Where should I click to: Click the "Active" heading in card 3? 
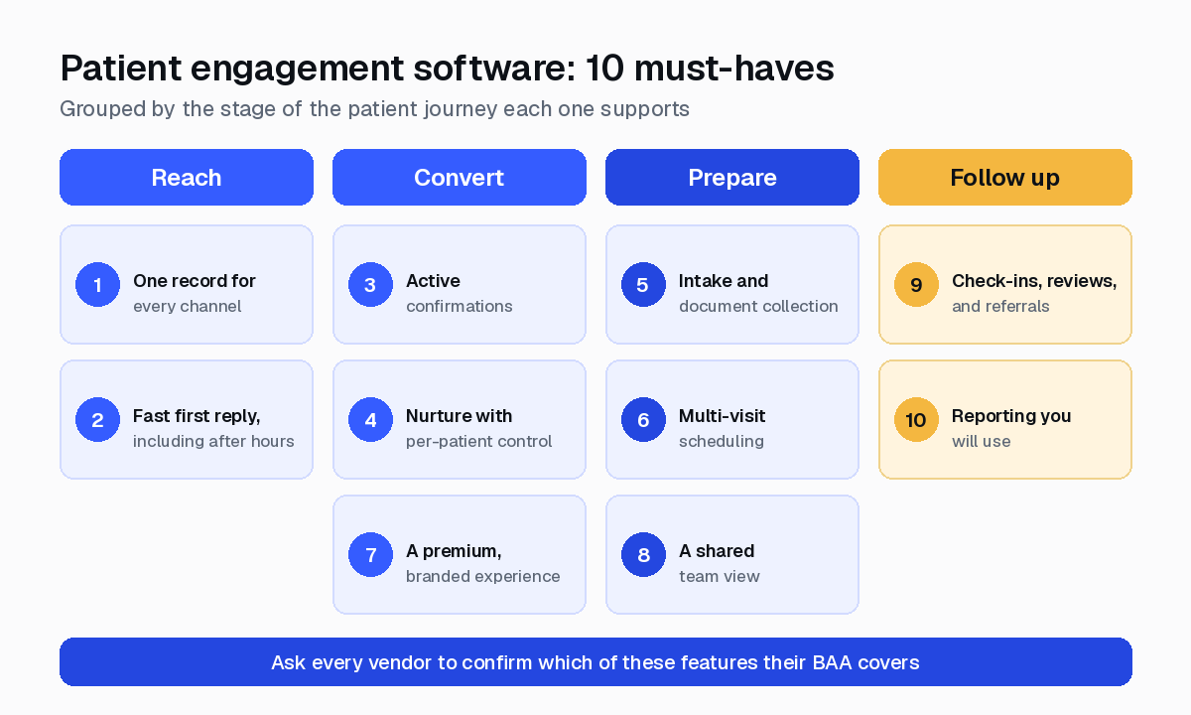tap(433, 281)
